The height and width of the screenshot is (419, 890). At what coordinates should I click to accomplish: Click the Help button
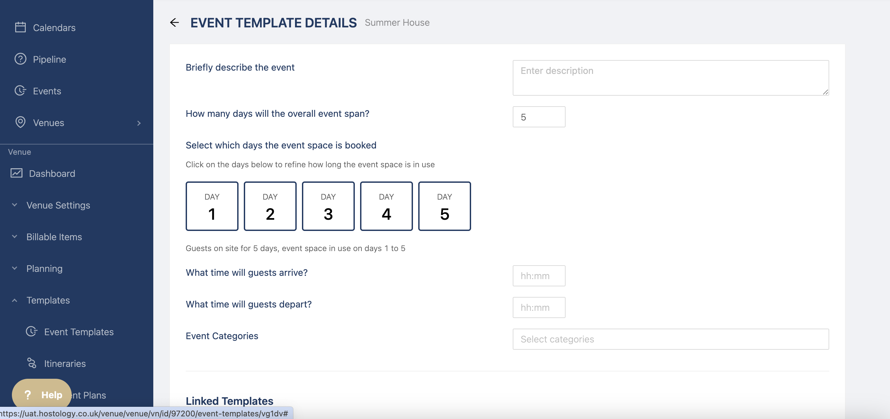tap(42, 395)
